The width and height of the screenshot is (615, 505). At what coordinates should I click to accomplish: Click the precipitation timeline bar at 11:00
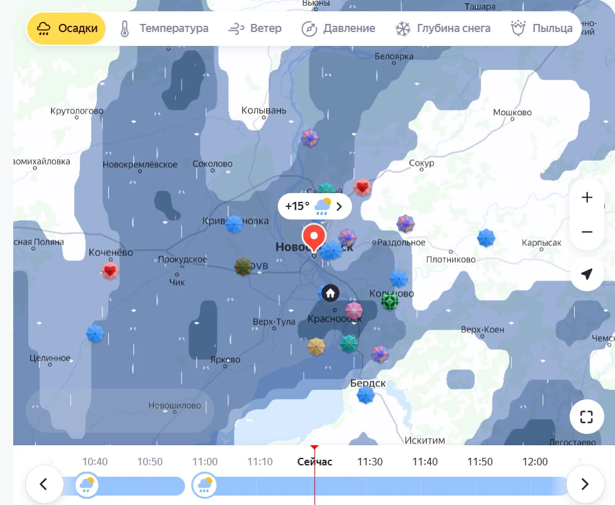coord(204,485)
